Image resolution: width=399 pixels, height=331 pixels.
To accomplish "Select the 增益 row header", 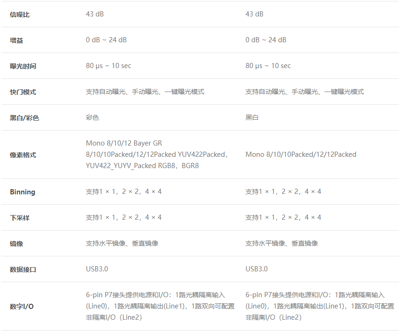I will tap(16, 40).
